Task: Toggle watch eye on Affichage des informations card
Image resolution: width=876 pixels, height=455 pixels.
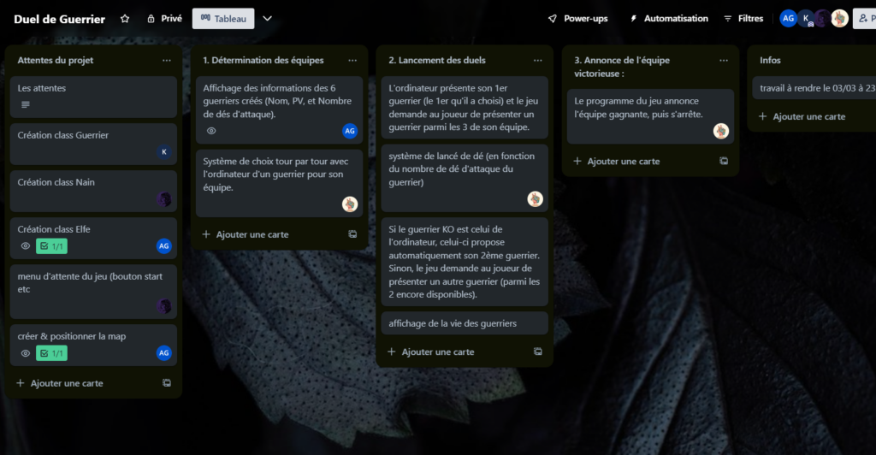Action: point(211,131)
